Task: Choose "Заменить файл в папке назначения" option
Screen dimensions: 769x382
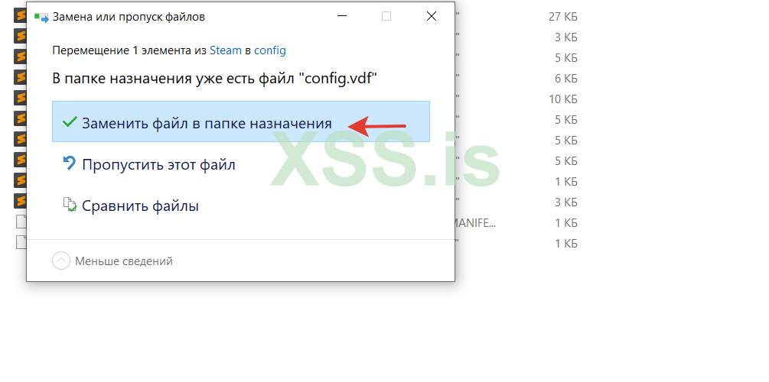Action: (241, 122)
